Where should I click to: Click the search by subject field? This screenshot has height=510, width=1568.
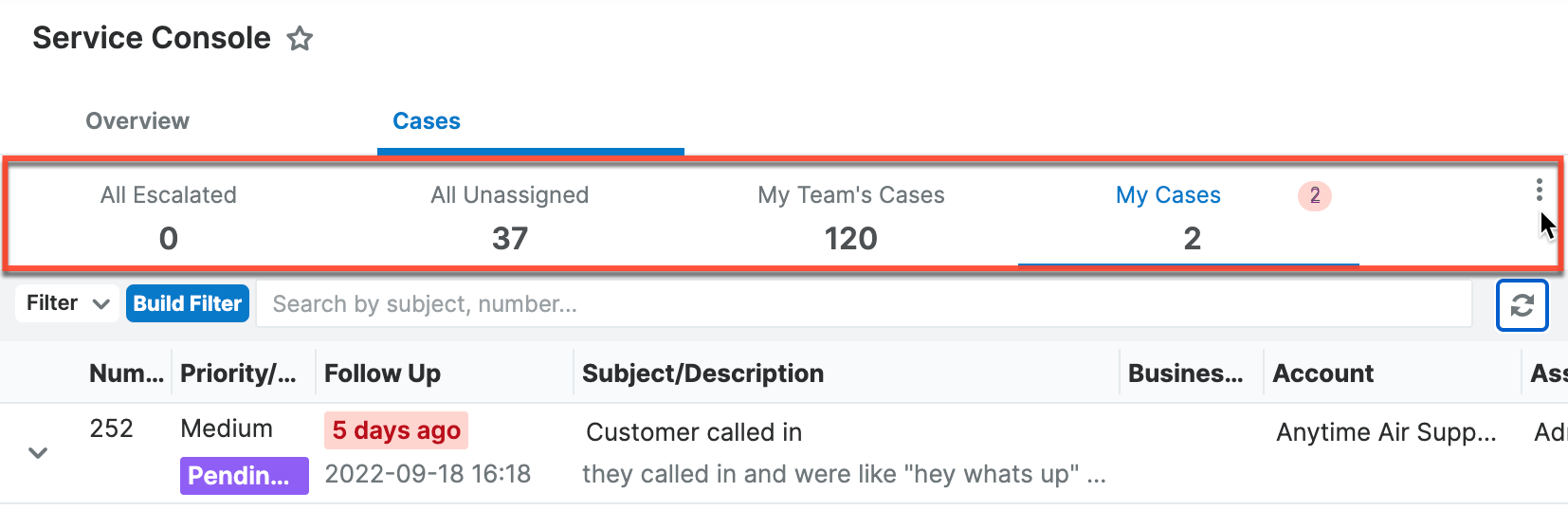863,304
